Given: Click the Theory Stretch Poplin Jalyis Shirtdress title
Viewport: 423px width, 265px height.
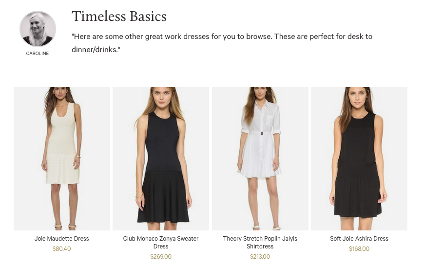Looking at the screenshot, I should [260, 243].
